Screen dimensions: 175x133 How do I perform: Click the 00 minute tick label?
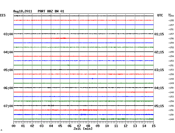tap(14, 126)
